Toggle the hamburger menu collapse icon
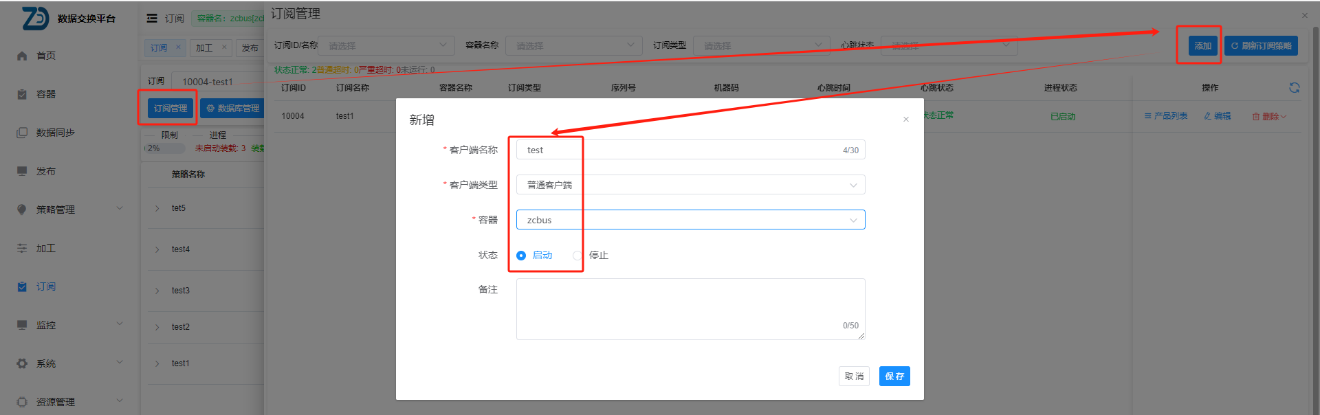This screenshot has width=1320, height=415. [152, 19]
